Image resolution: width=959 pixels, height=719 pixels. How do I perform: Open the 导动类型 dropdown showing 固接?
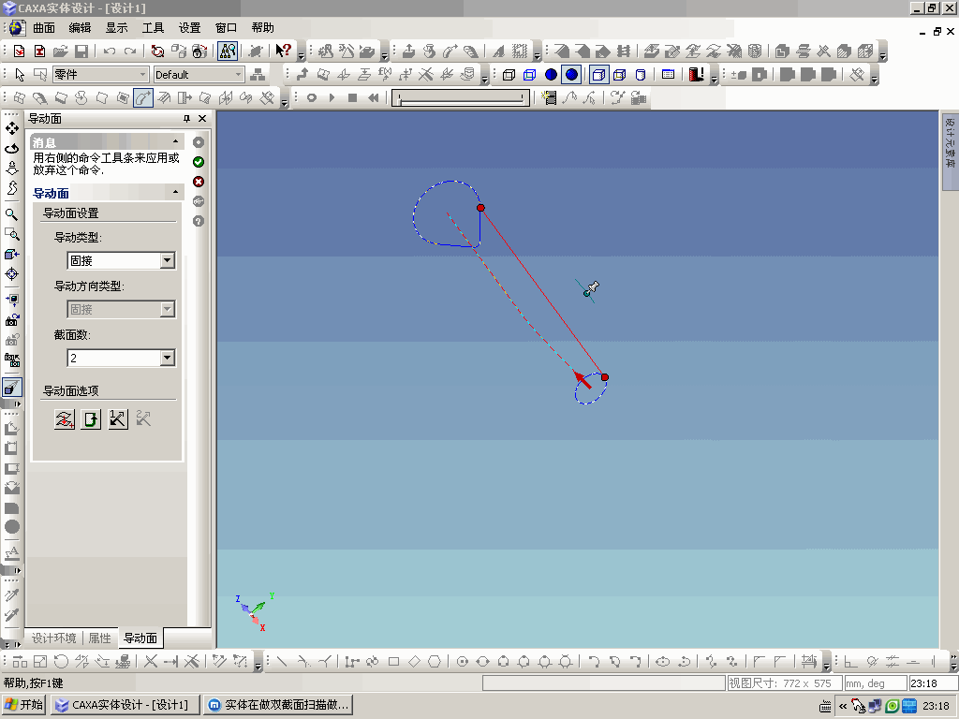tap(121, 260)
